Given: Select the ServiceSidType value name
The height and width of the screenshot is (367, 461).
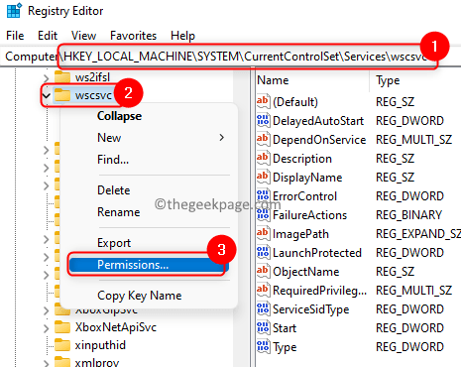Looking at the screenshot, I should [311, 309].
